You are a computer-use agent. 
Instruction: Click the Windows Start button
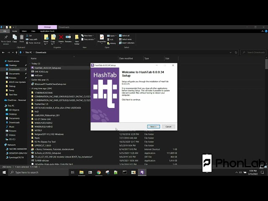(x=4, y=173)
